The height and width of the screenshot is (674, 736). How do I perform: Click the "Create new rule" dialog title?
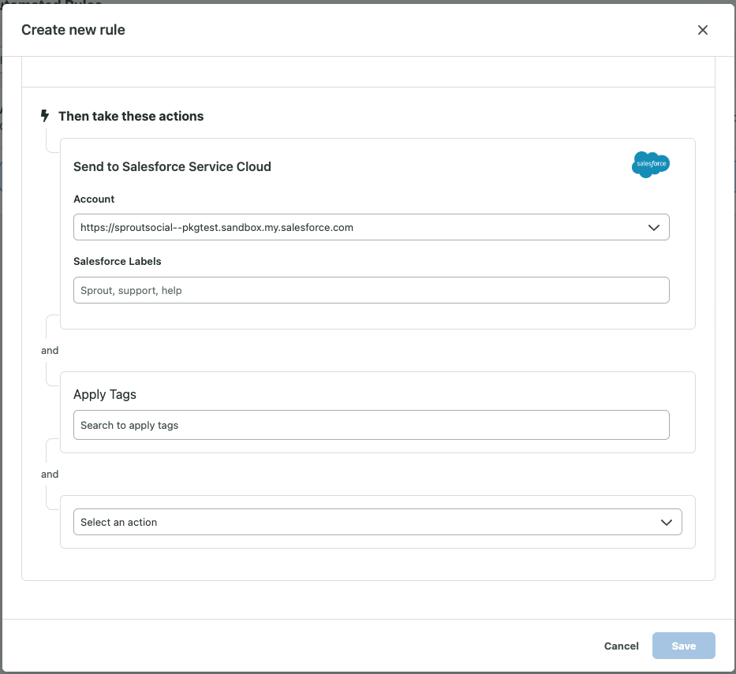[73, 30]
